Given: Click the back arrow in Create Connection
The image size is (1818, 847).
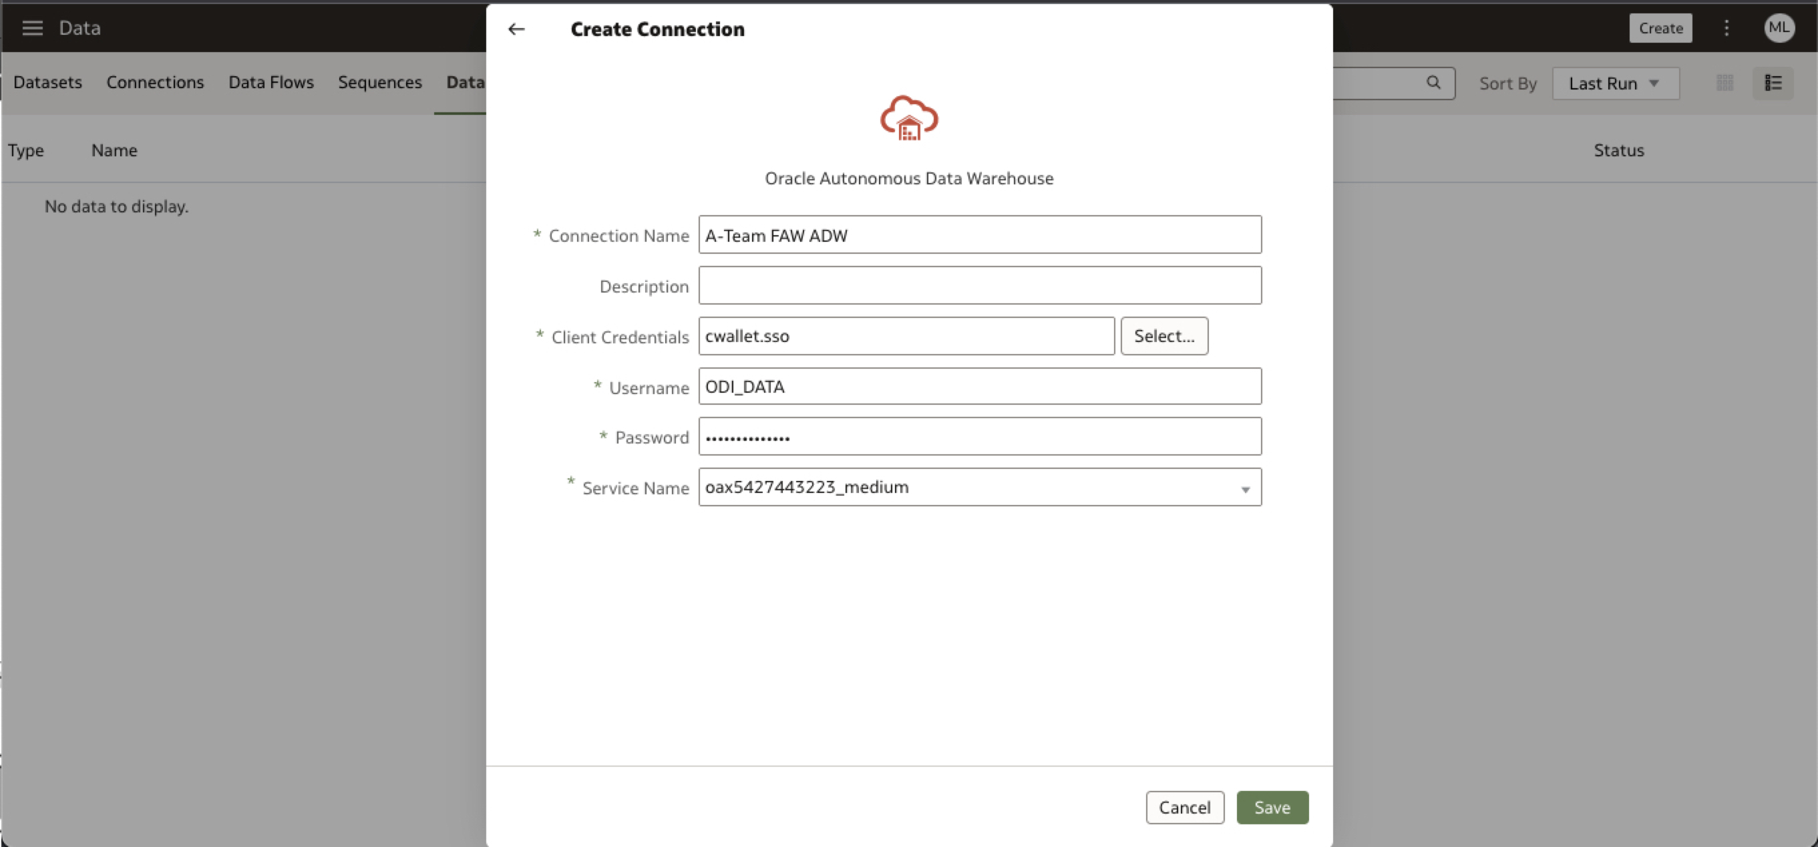Looking at the screenshot, I should point(516,29).
